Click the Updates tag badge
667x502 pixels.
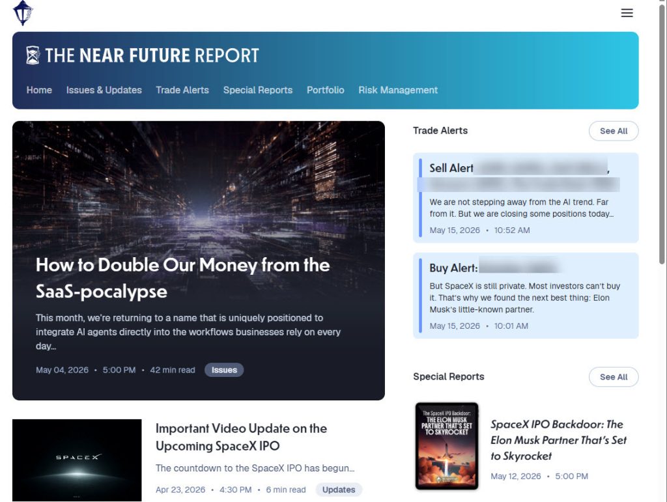[339, 490]
